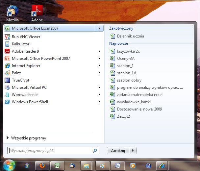Expand PowerPoint 2007 submenu arrow
This screenshot has width=200, height=171.
pos(99,59)
